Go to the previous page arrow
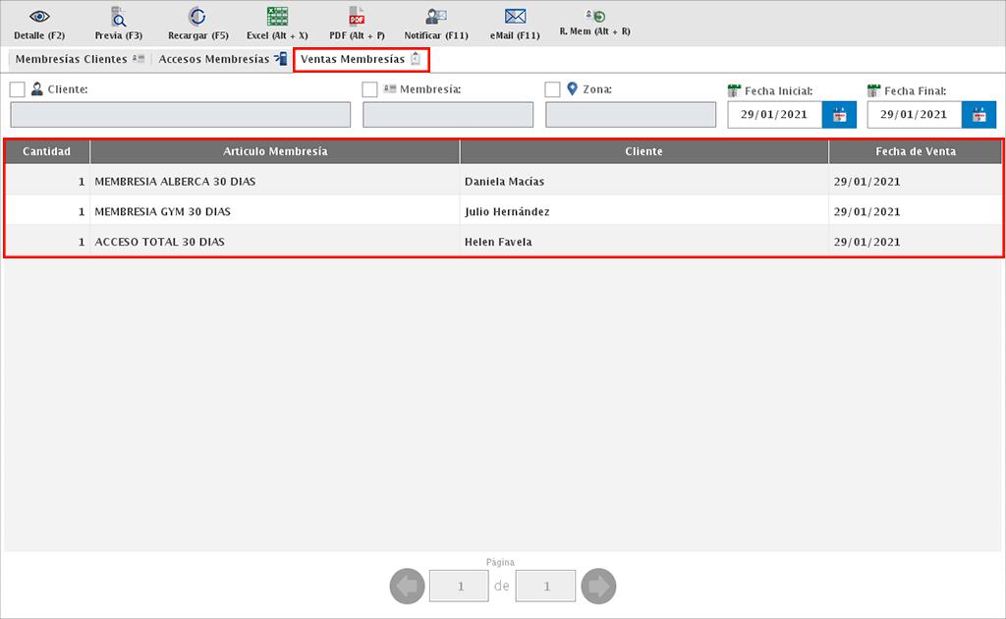Viewport: 1006px width, 619px height. [408, 587]
